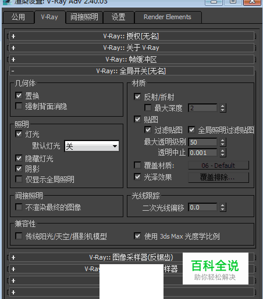
Task: Enable 仅显示全局照明 checkbox
Action: (19, 179)
